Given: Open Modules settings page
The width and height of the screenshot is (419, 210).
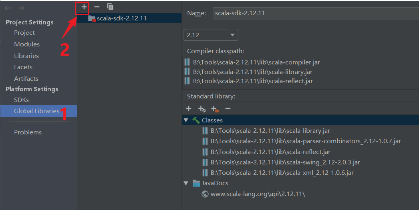Looking at the screenshot, I should tap(27, 44).
